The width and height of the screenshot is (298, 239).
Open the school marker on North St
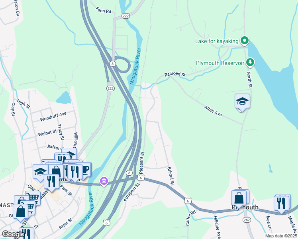(242, 102)
